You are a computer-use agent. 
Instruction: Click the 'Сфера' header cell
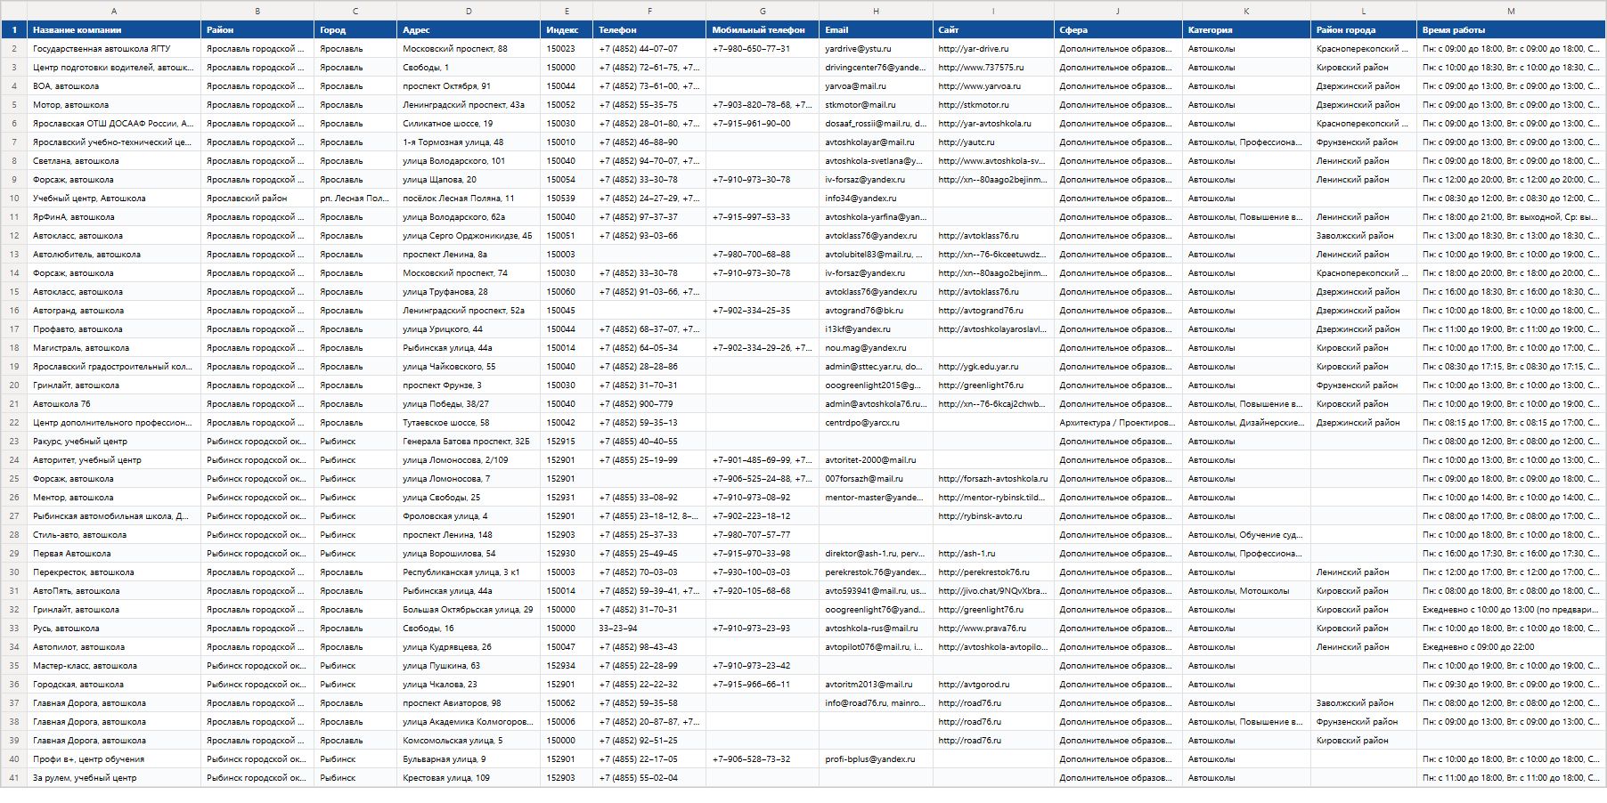(x=1118, y=29)
